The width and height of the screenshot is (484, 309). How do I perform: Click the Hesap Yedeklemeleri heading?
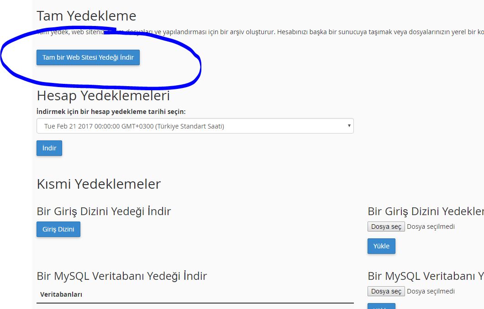[103, 96]
